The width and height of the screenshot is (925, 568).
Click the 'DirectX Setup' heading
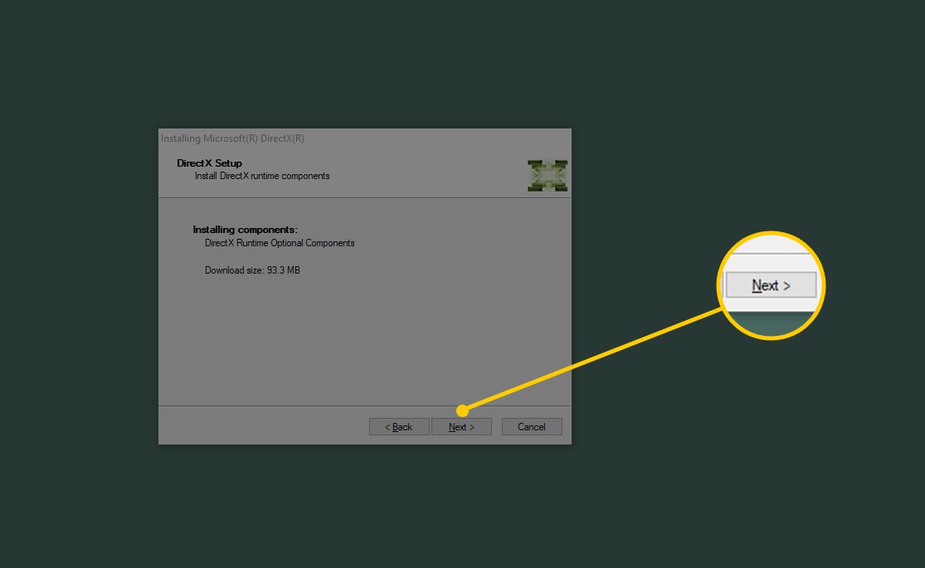[x=209, y=163]
